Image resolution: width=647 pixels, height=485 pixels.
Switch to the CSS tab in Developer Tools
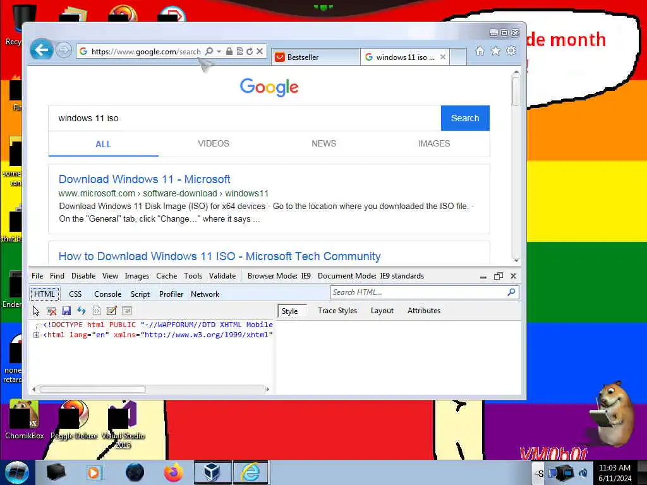75,294
